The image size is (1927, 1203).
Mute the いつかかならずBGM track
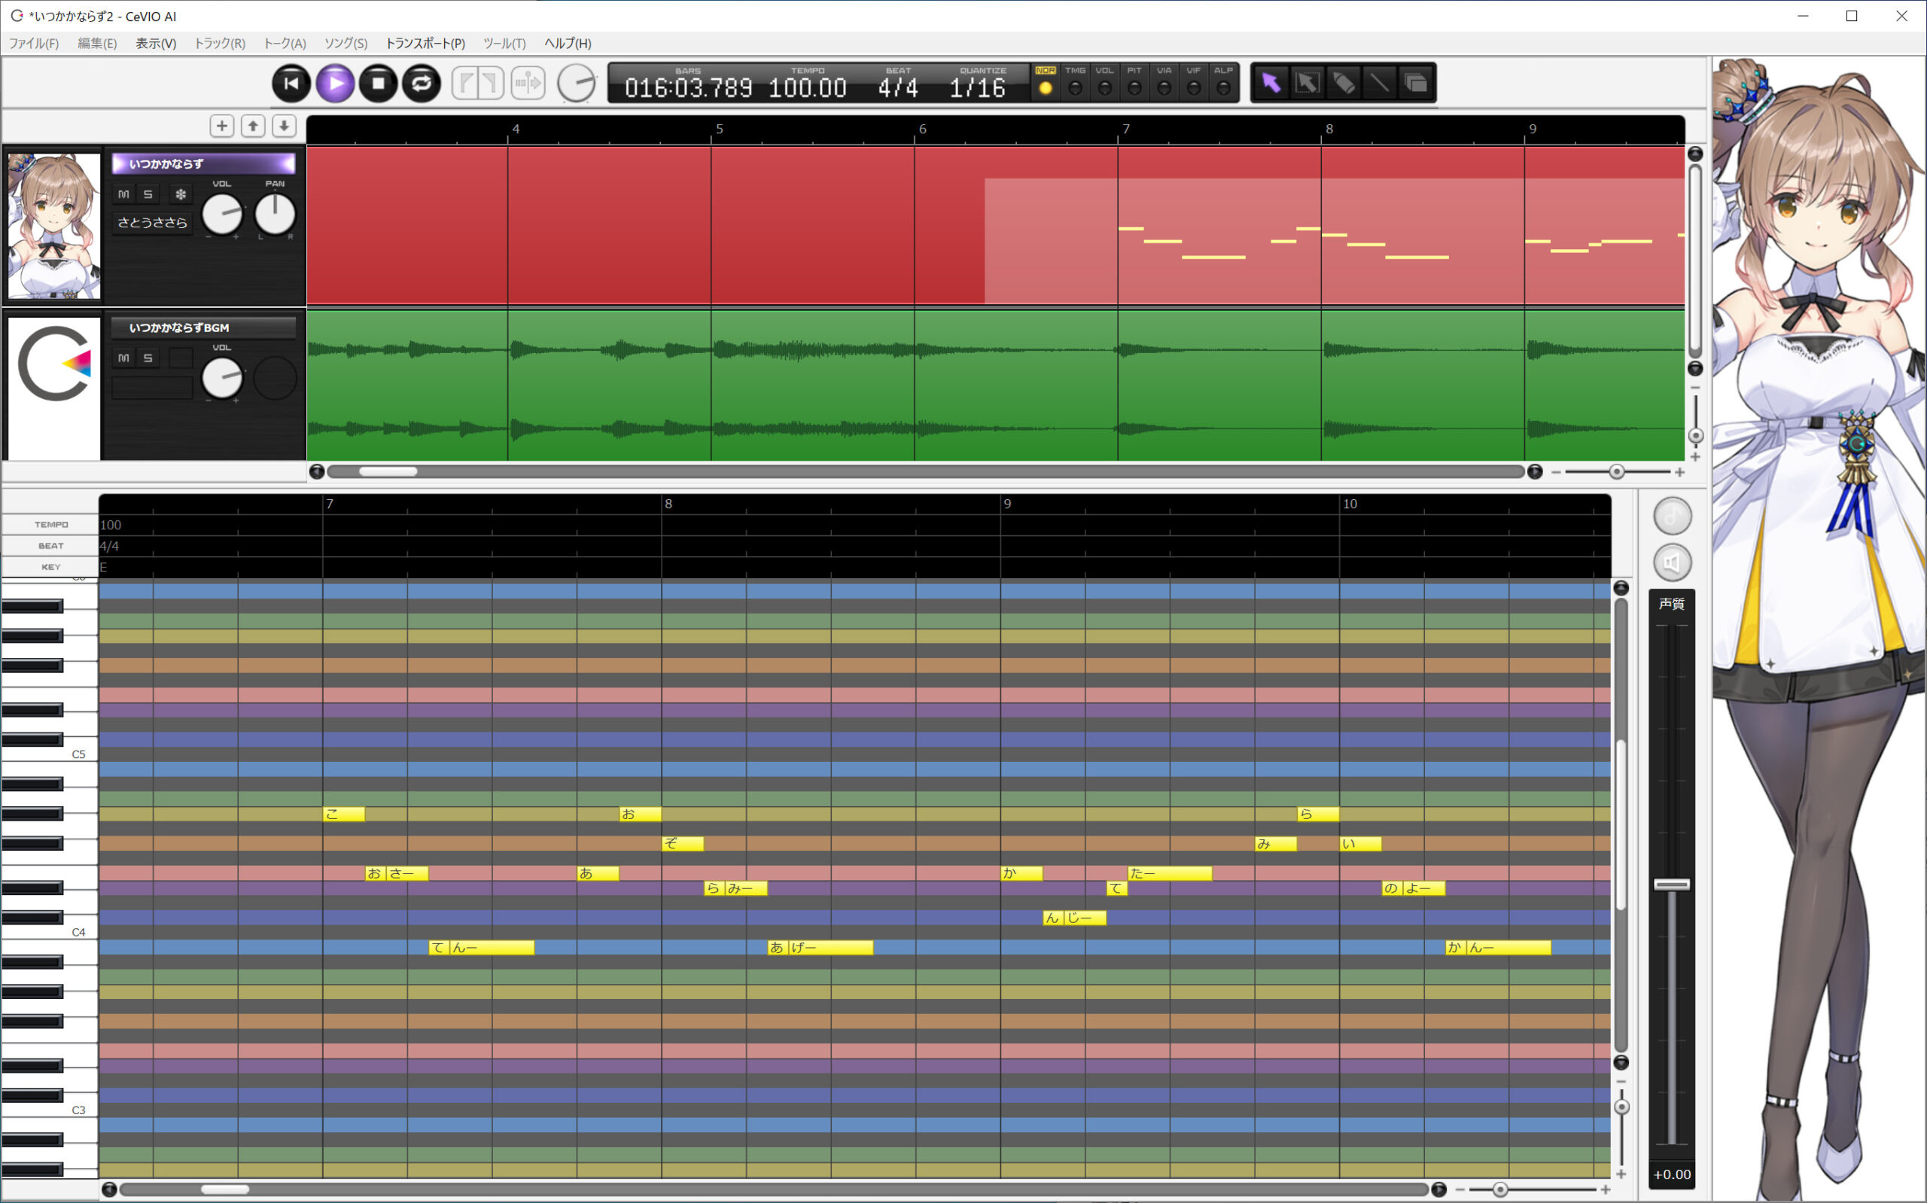[x=123, y=358]
